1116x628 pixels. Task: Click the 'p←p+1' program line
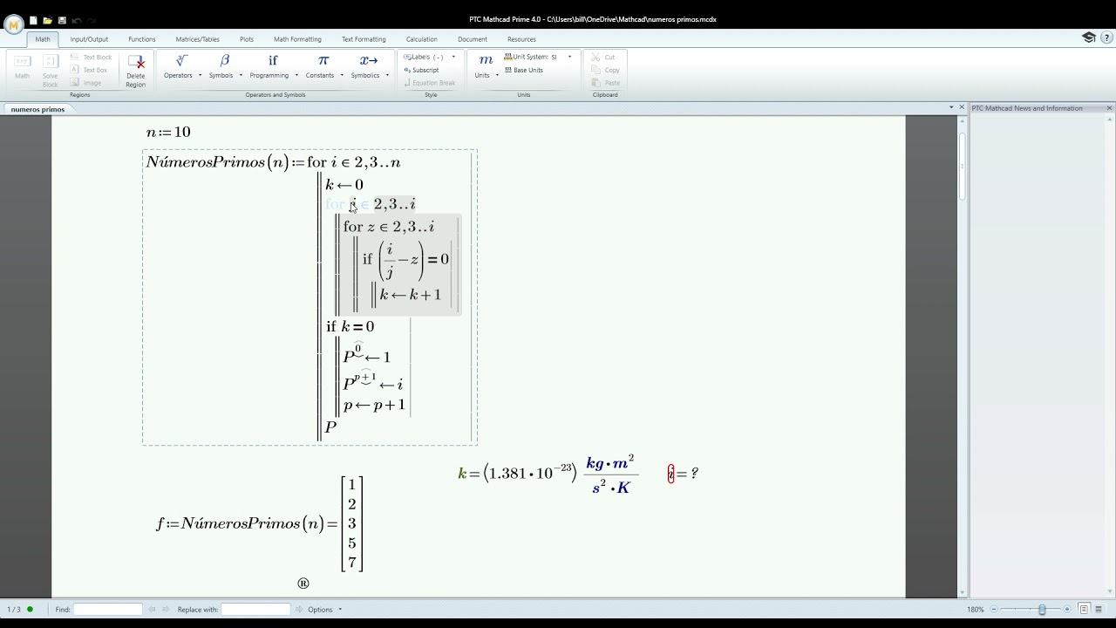[374, 405]
